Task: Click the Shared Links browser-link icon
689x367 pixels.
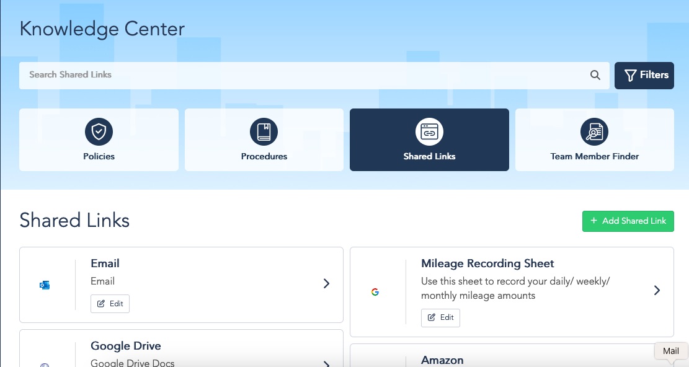Action: (x=429, y=131)
